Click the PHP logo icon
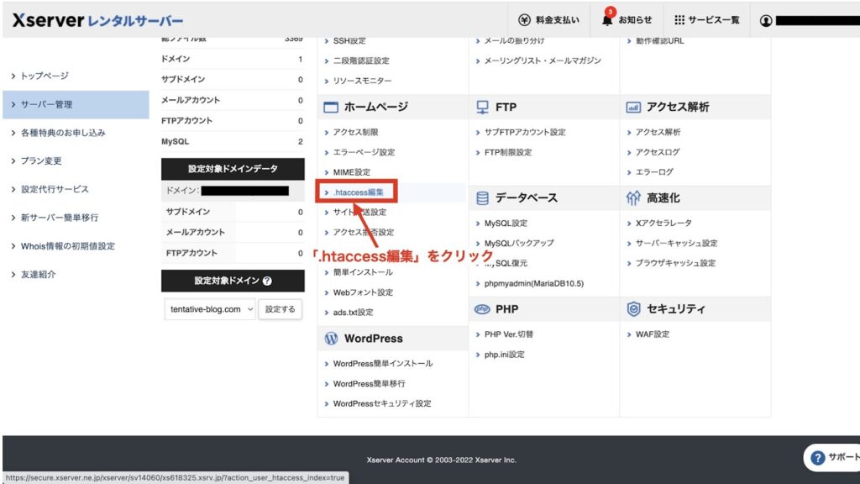Viewport: 860px width, 484px height. click(x=481, y=309)
